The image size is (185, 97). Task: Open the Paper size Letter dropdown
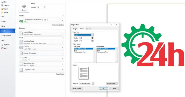(92, 35)
